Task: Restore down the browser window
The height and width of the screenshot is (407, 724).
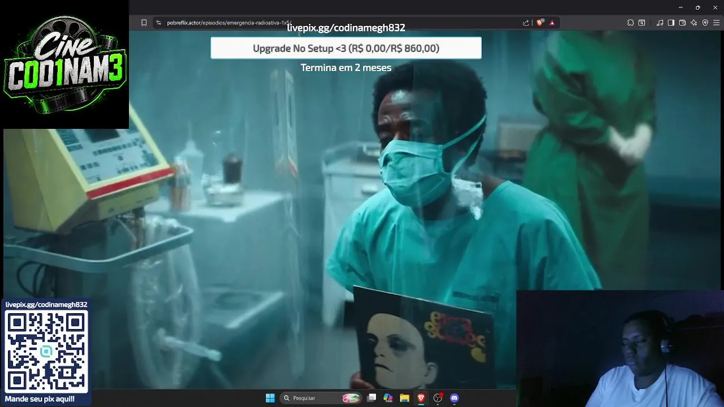Action: [x=698, y=7]
